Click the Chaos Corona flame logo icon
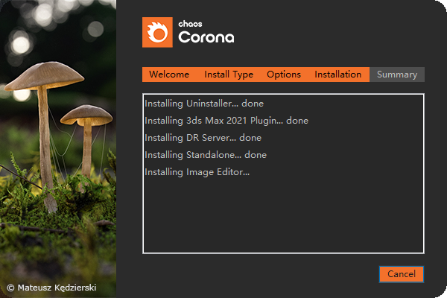The width and height of the screenshot is (447, 298). (x=157, y=32)
